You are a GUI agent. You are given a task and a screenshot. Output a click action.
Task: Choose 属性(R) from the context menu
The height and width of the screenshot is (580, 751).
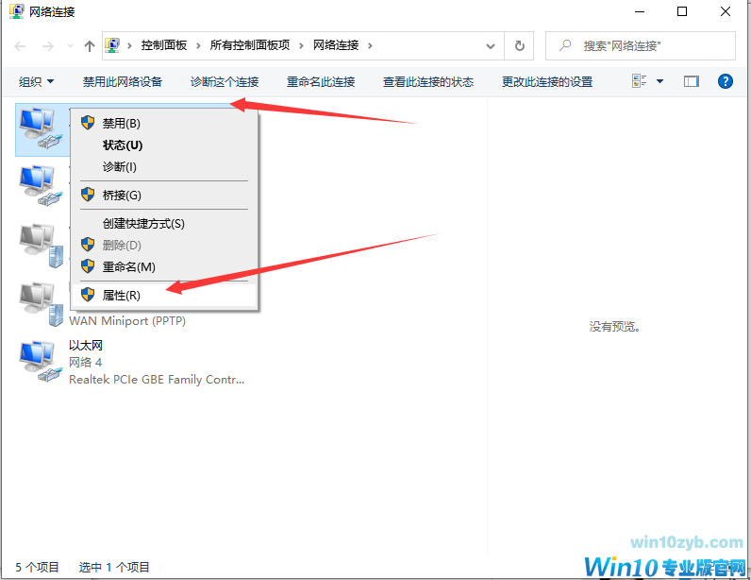(x=164, y=295)
